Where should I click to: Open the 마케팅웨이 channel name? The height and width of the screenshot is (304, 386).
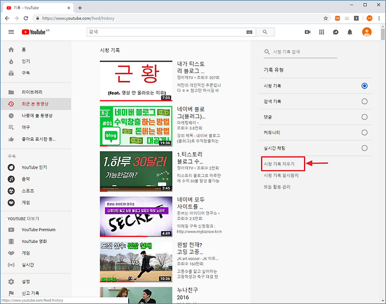[x=187, y=123]
